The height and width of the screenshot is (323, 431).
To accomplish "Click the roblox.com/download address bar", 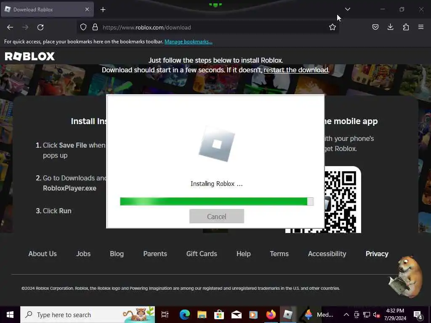I will click(x=208, y=27).
